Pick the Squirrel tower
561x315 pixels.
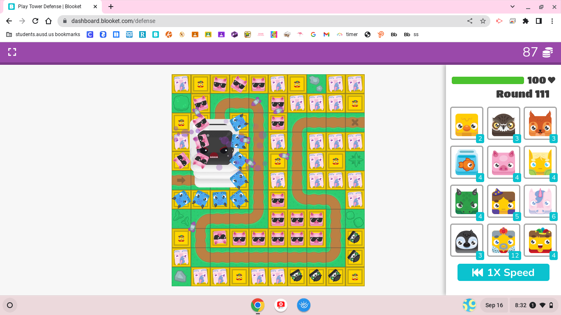pyautogui.click(x=540, y=123)
